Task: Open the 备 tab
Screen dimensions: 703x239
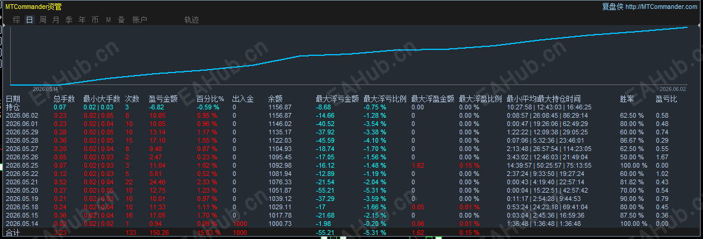Action: pos(121,20)
